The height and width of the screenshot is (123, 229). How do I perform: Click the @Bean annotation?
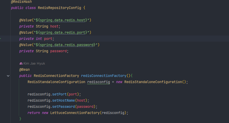(x=24, y=69)
